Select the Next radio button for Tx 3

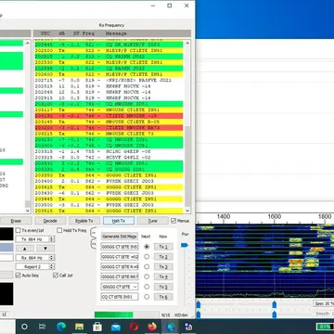pyautogui.click(x=147, y=266)
